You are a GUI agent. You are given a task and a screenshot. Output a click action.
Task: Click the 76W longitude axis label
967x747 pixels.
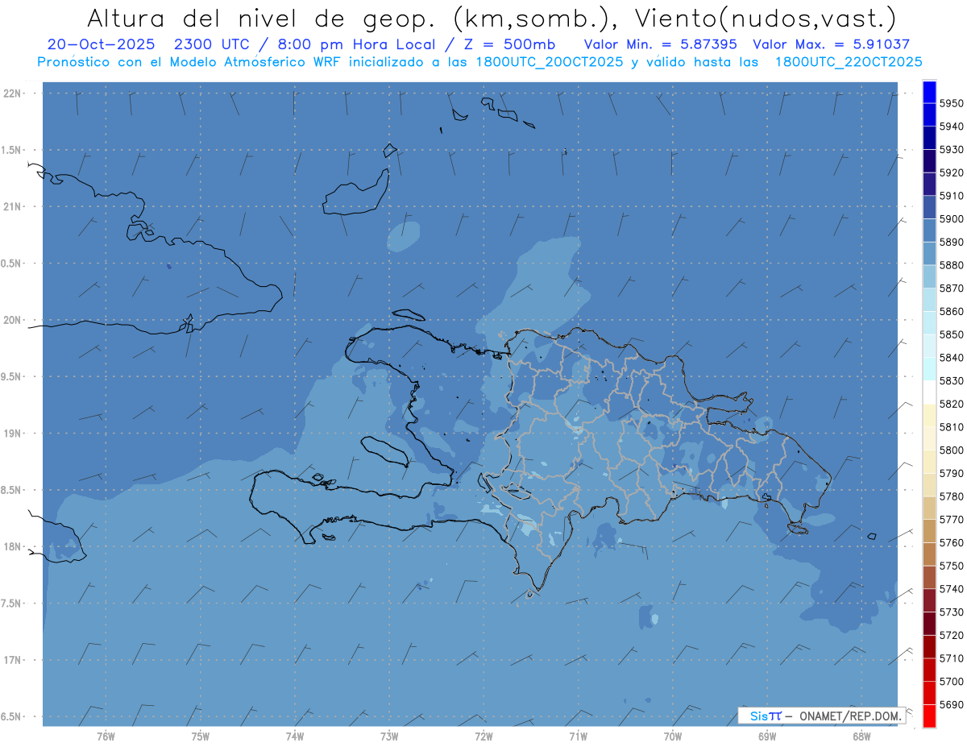(x=106, y=736)
